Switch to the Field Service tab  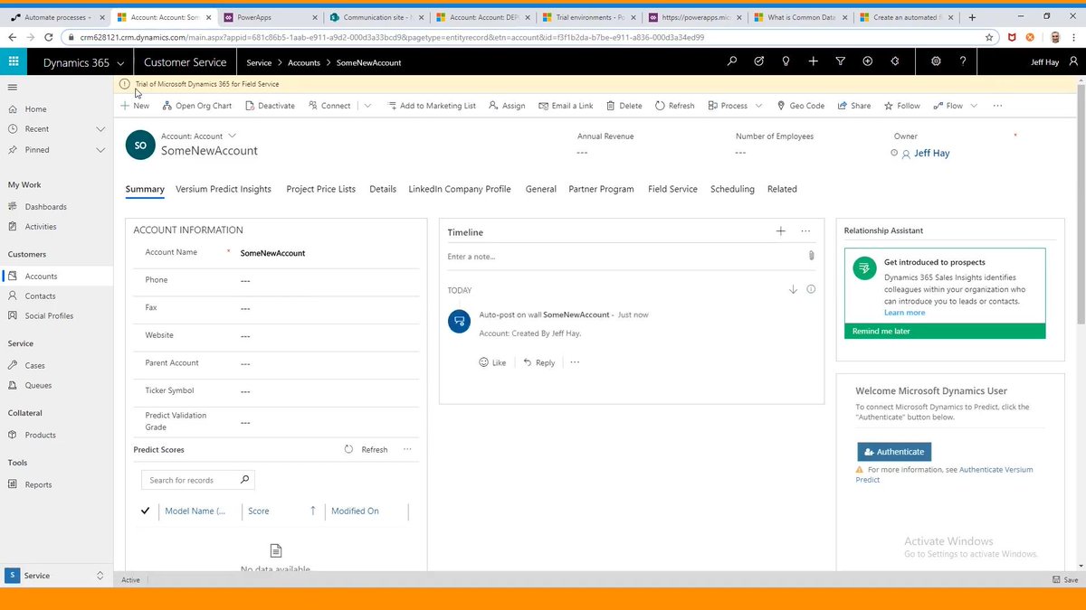click(x=672, y=189)
